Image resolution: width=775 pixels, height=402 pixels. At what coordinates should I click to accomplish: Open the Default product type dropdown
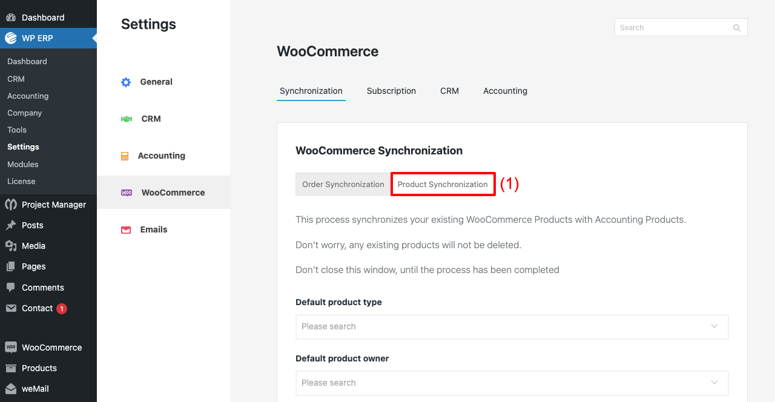click(512, 326)
